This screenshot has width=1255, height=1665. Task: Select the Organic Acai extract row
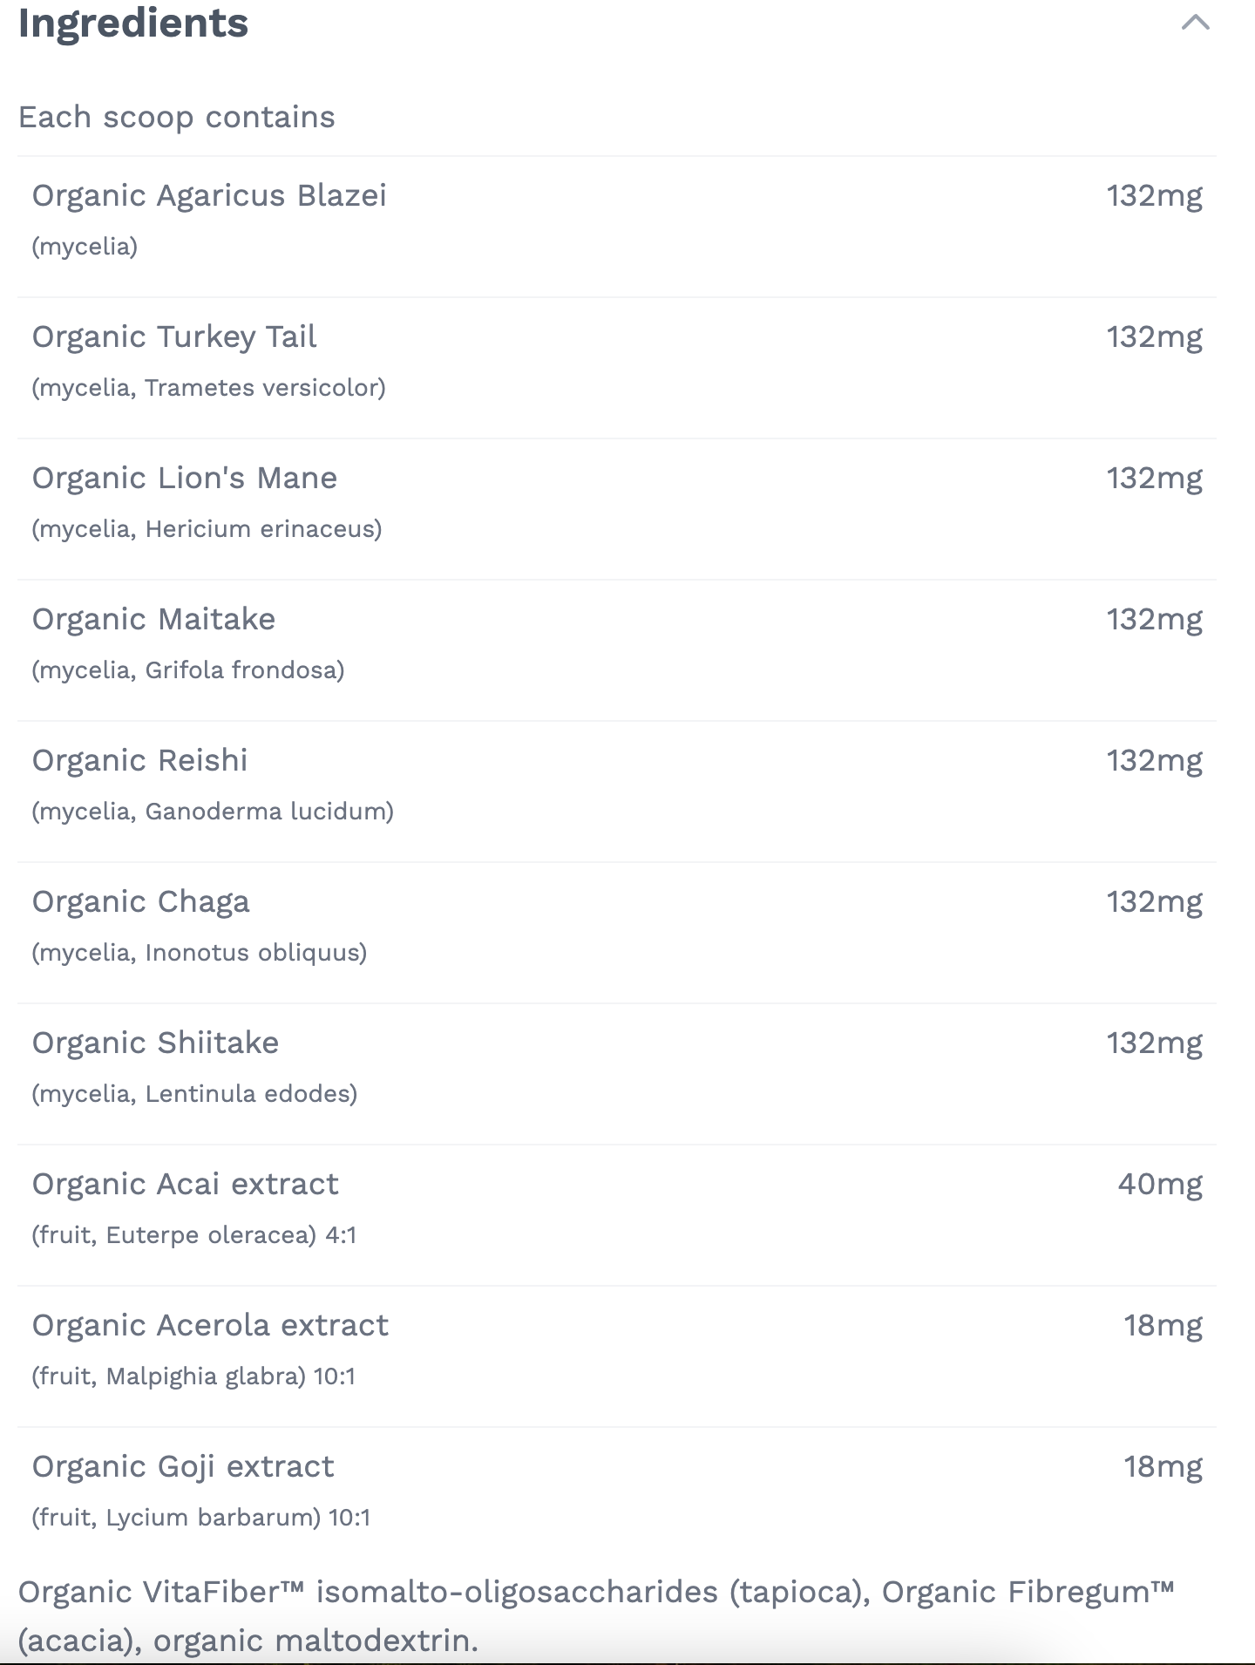coord(185,1184)
